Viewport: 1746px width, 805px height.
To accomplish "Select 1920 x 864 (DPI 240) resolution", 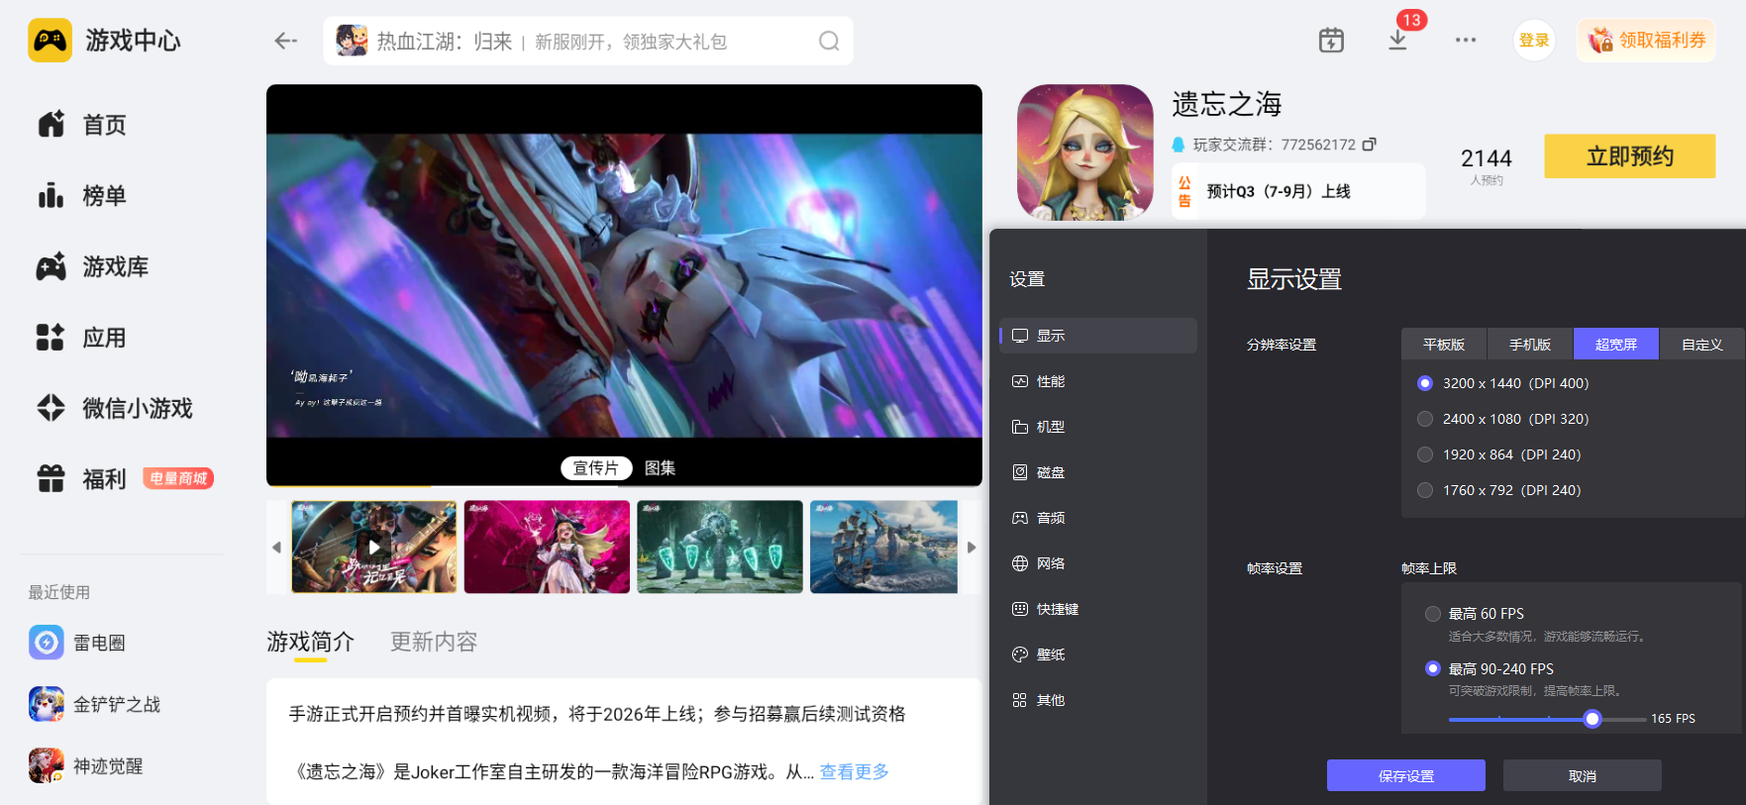I will click(1425, 454).
